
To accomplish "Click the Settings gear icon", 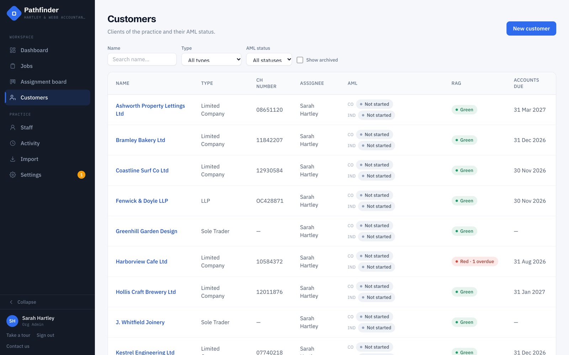I will pyautogui.click(x=13, y=175).
